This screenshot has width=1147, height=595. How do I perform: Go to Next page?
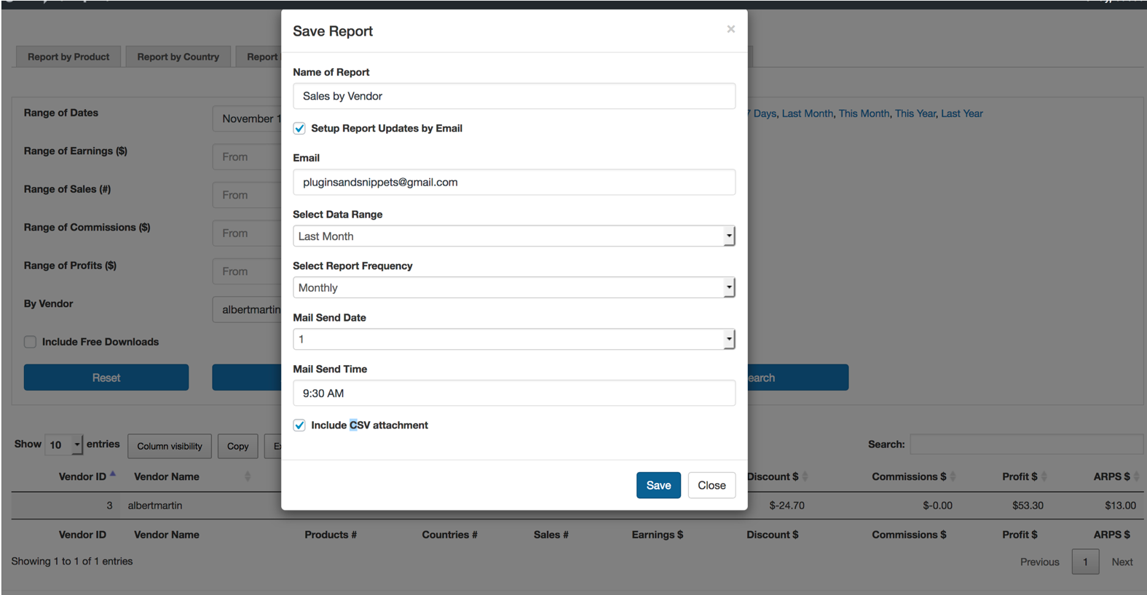pos(1122,562)
